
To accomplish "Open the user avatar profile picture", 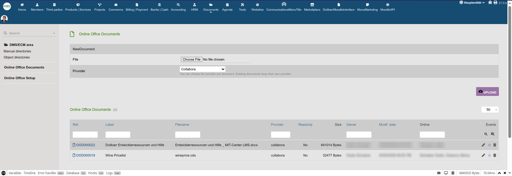I will [4, 19].
